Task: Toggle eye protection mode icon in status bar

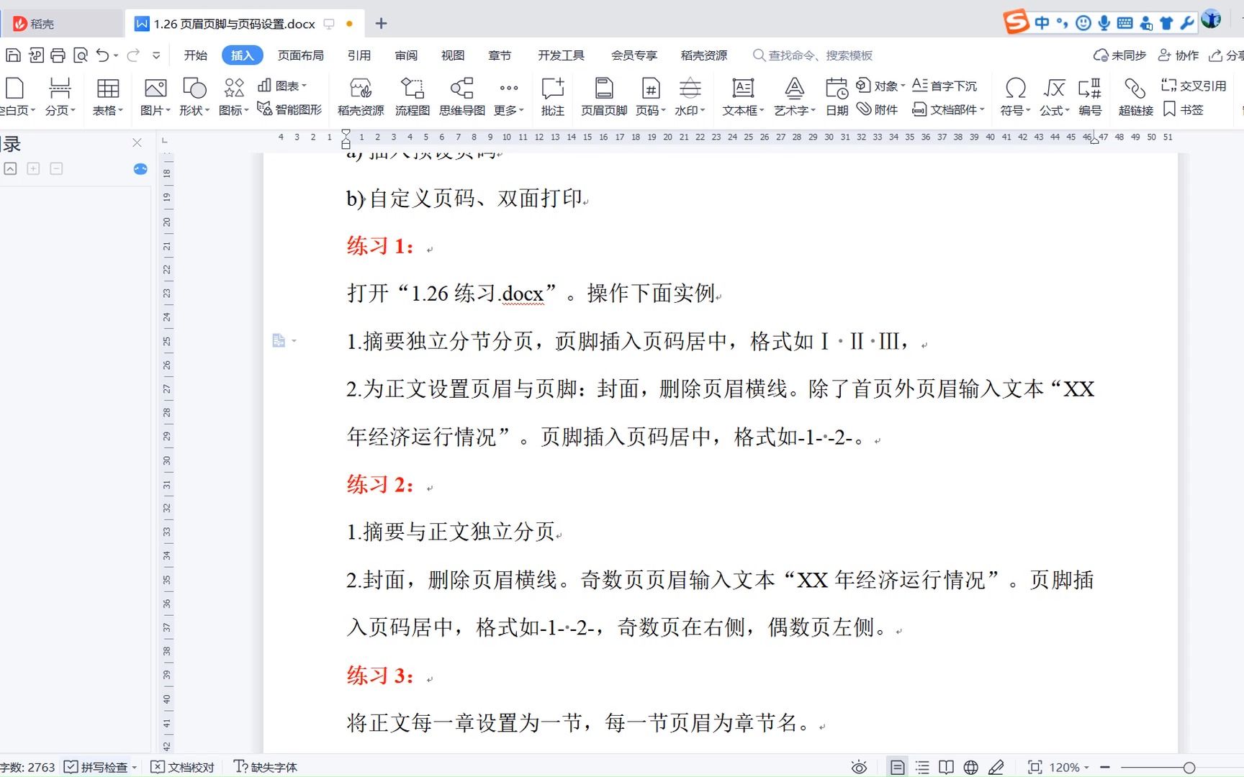Action: (x=859, y=768)
